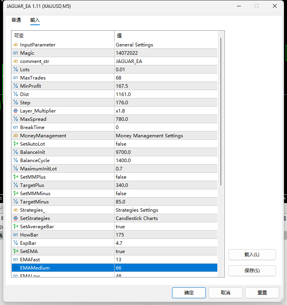
Task: Click the string icon beside comment_str
Action: (x=16, y=61)
